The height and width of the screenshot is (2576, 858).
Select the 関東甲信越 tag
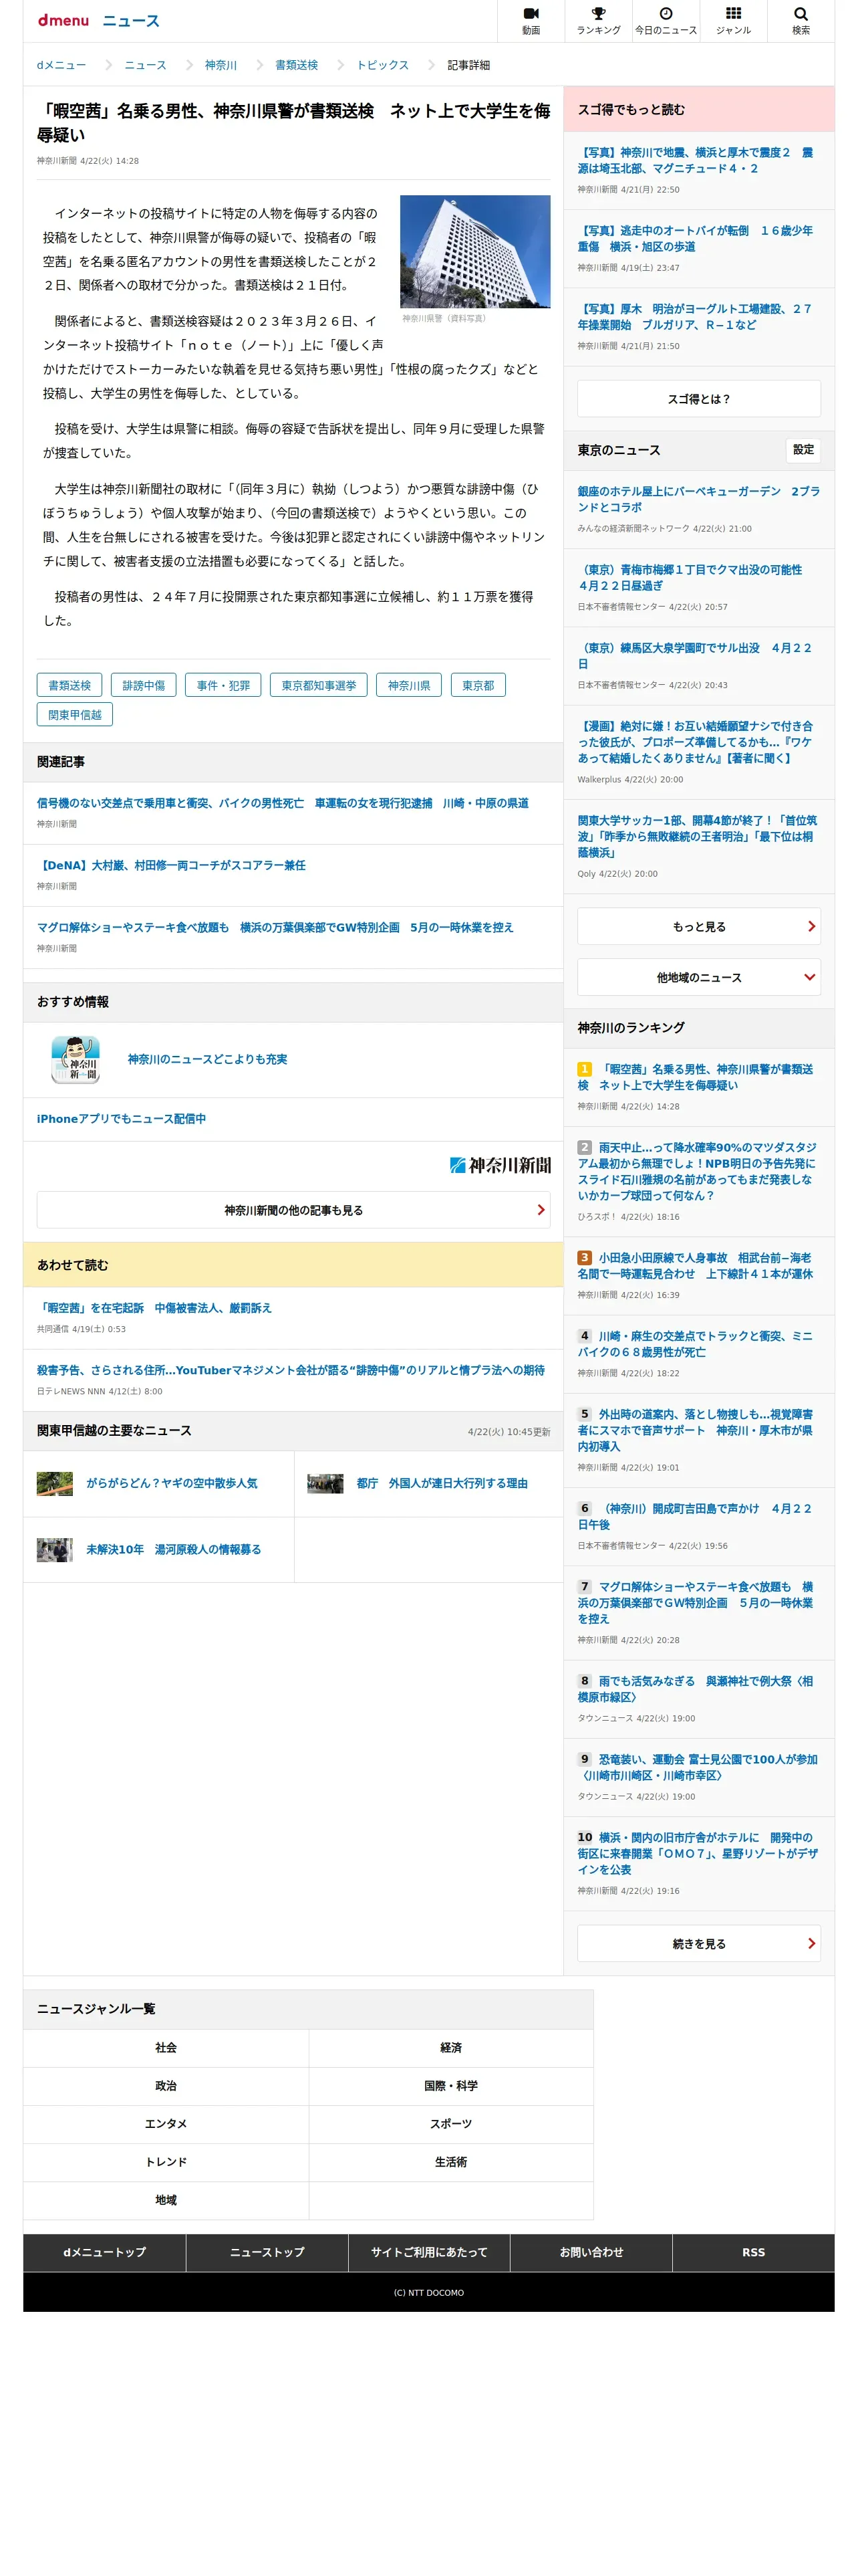75,715
